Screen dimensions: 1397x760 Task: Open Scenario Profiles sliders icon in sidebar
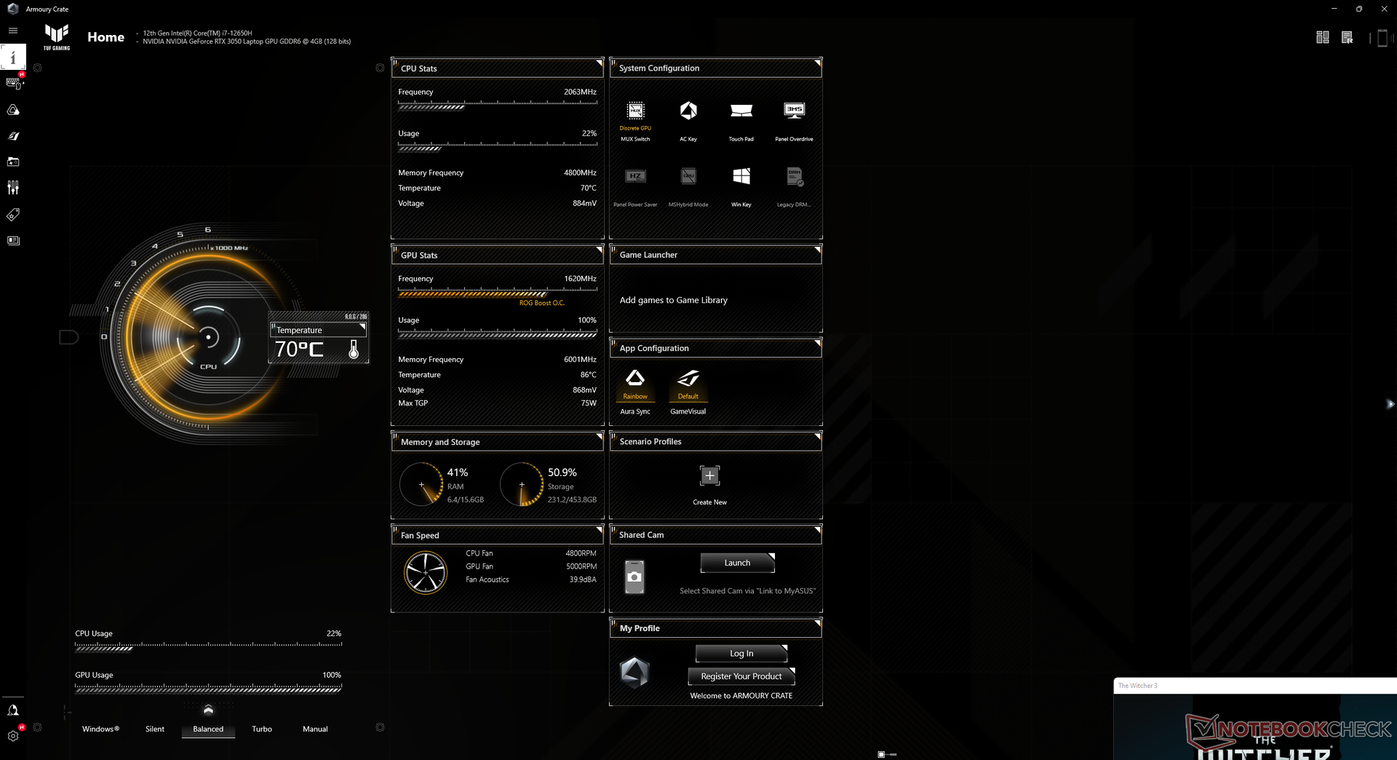tap(13, 188)
